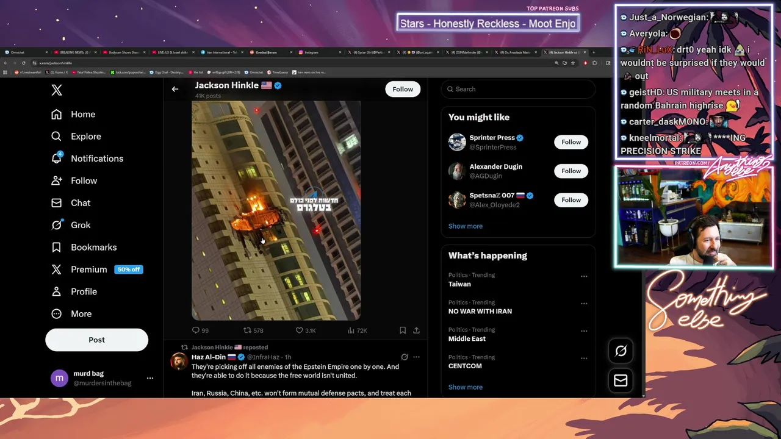Repost the post with 578 reposts
This screenshot has width=781, height=439.
(253, 330)
